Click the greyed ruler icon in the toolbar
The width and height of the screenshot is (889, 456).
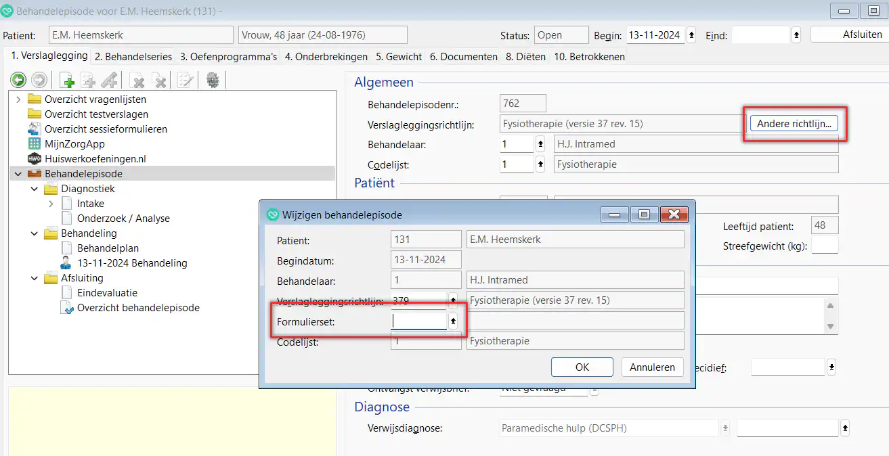109,81
